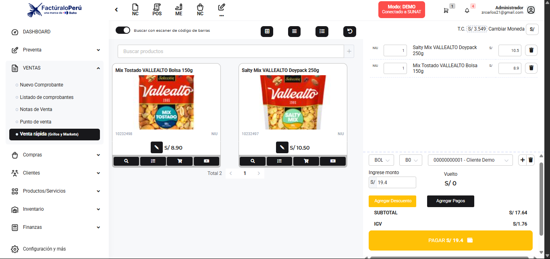Click the Buscar productos search field
Viewport: 550px width, 259px height.
tap(230, 51)
